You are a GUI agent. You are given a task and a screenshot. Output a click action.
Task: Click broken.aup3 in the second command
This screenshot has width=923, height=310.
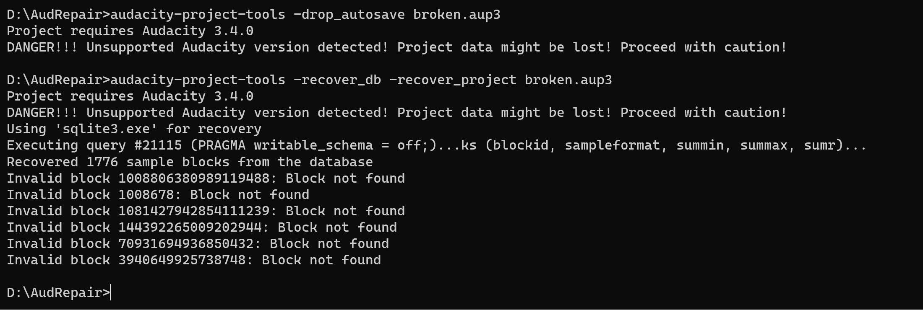click(x=568, y=80)
